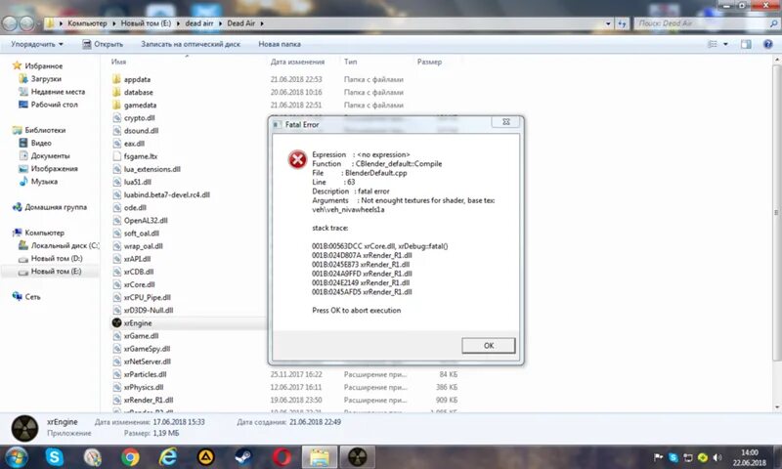Viewport: 782px width, 469px height.
Task: Select the fsgame.ltx file icon
Action: point(116,156)
